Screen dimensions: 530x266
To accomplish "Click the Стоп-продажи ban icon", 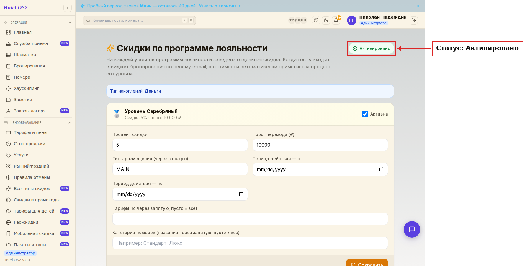I will [9, 144].
